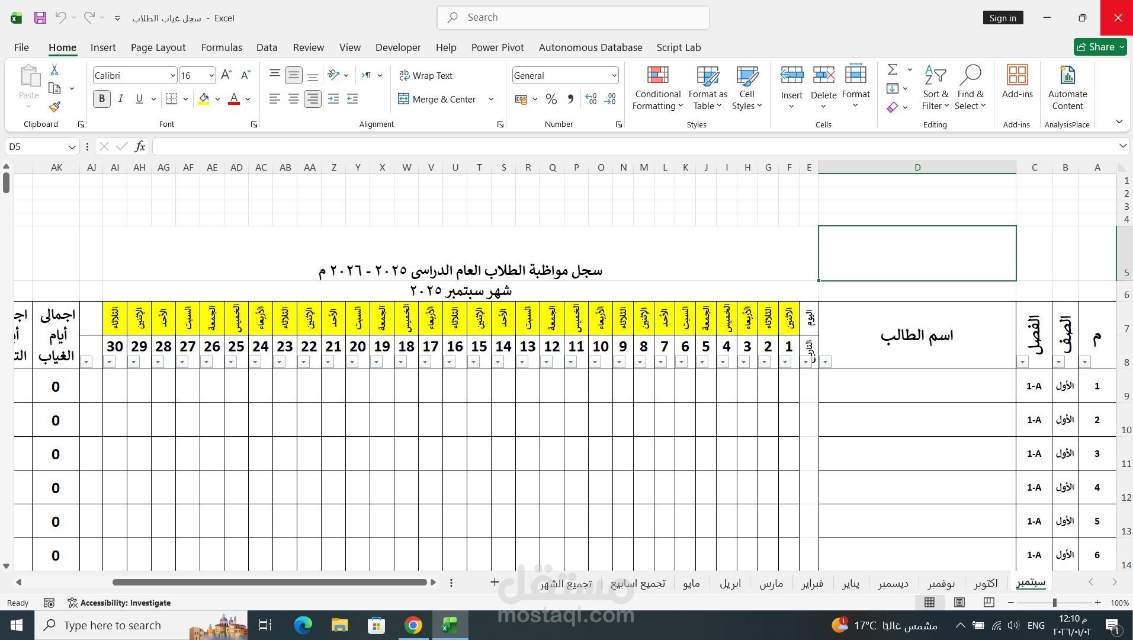
Task: Toggle Center horizontal alignment
Action: (293, 99)
